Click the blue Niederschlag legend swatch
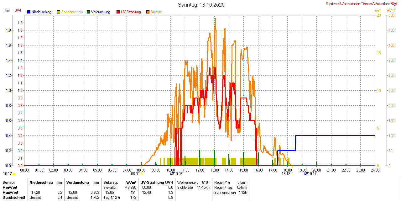The width and height of the screenshot is (401, 201). (x=29, y=12)
